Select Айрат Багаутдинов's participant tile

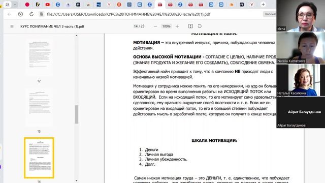click(301, 112)
